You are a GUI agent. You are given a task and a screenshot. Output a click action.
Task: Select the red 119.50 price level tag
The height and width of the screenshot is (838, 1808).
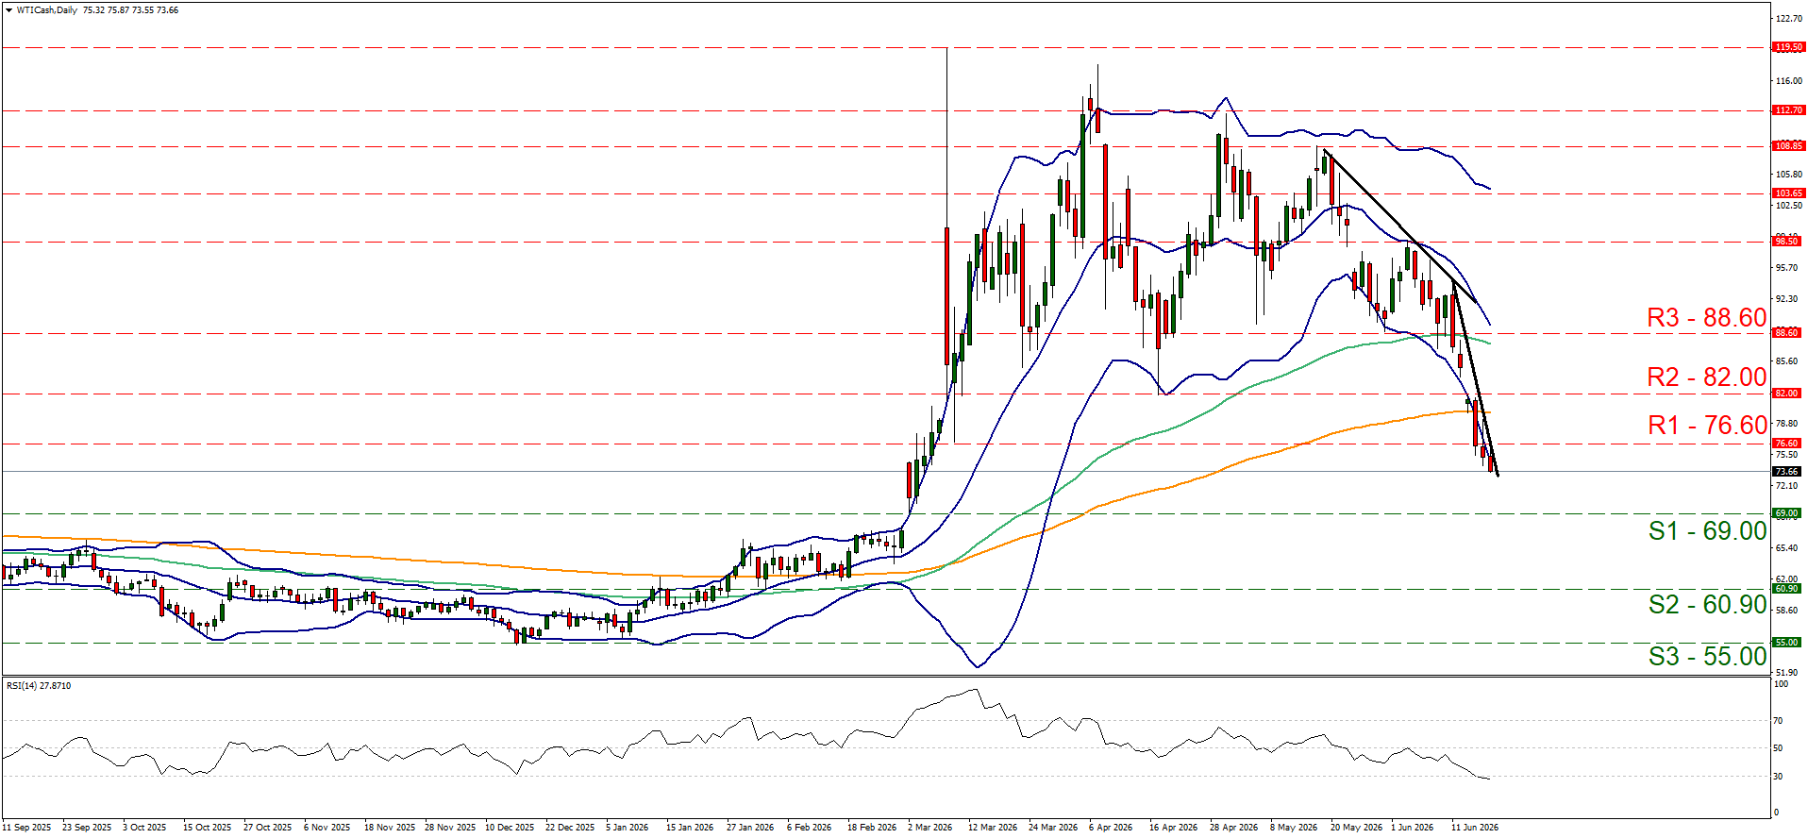(x=1788, y=47)
